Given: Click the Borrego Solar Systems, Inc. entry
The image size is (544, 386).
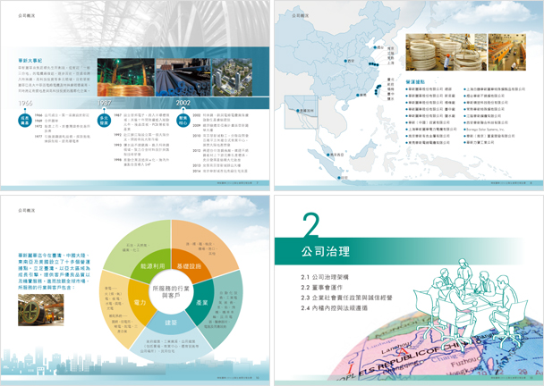Looking at the screenshot, I should (x=485, y=130).
